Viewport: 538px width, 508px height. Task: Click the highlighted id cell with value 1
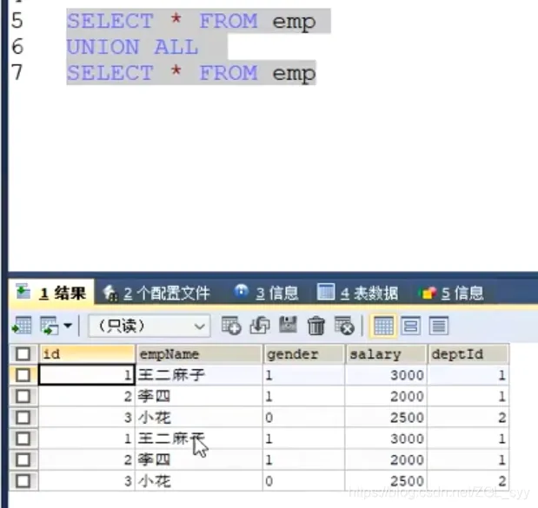coord(87,375)
